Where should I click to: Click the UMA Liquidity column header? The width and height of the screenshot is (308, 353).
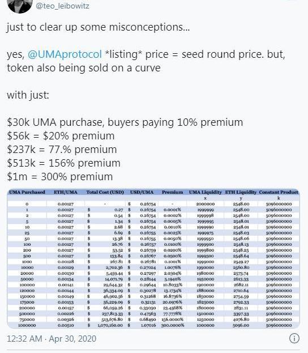coord(205,192)
